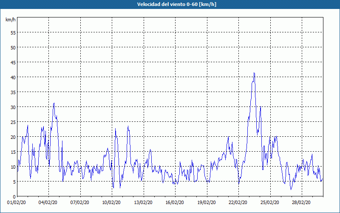This screenshot has width=340, height=213.
Task: Click the y-axis value 20
Action: [x=13, y=137]
